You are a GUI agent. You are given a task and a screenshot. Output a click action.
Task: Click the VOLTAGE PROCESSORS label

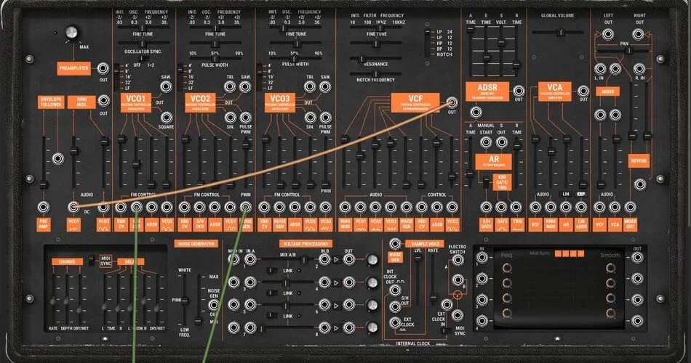305,244
